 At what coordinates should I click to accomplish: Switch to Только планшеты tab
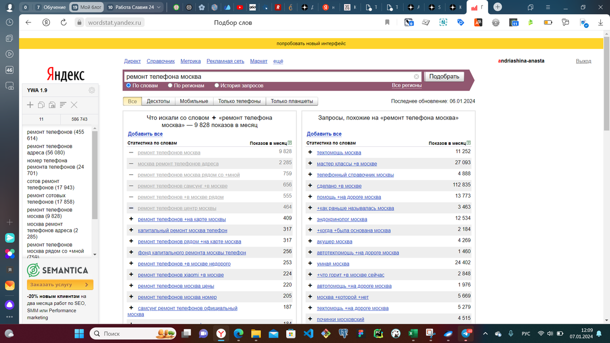(x=292, y=101)
